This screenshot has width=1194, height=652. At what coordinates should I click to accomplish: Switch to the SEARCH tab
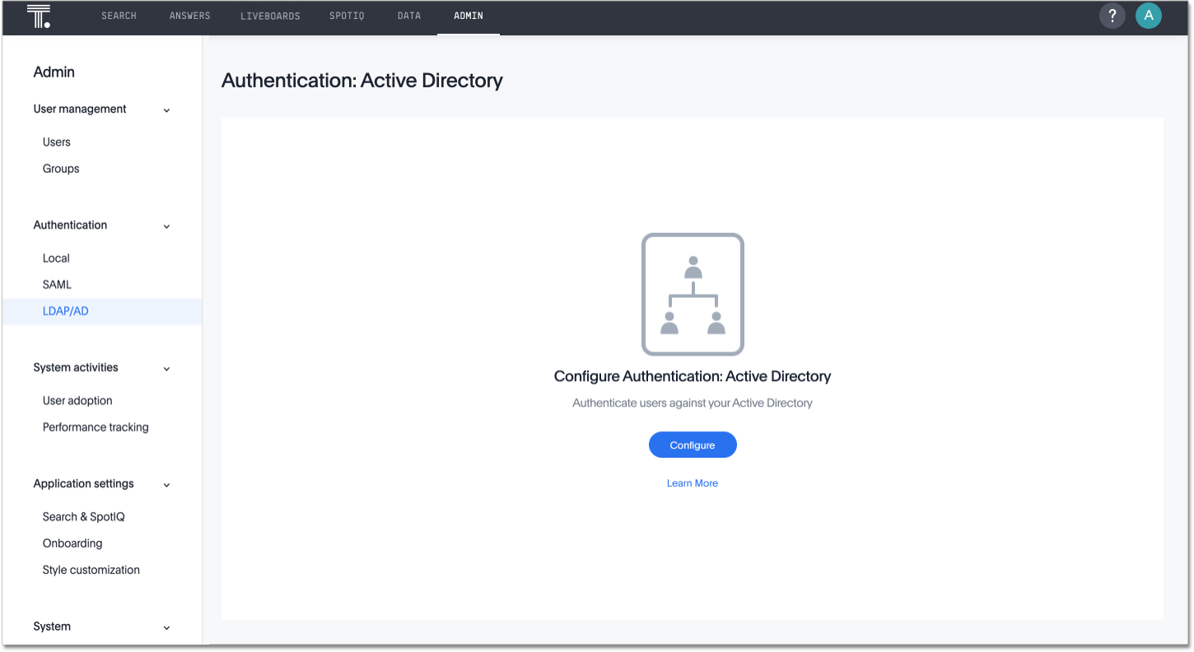(x=119, y=15)
